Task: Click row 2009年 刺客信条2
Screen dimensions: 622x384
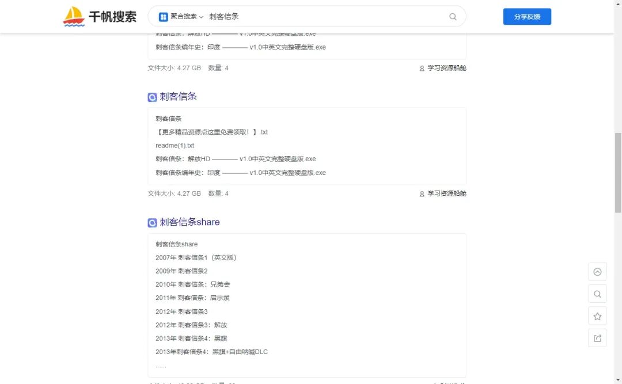Action: point(181,271)
